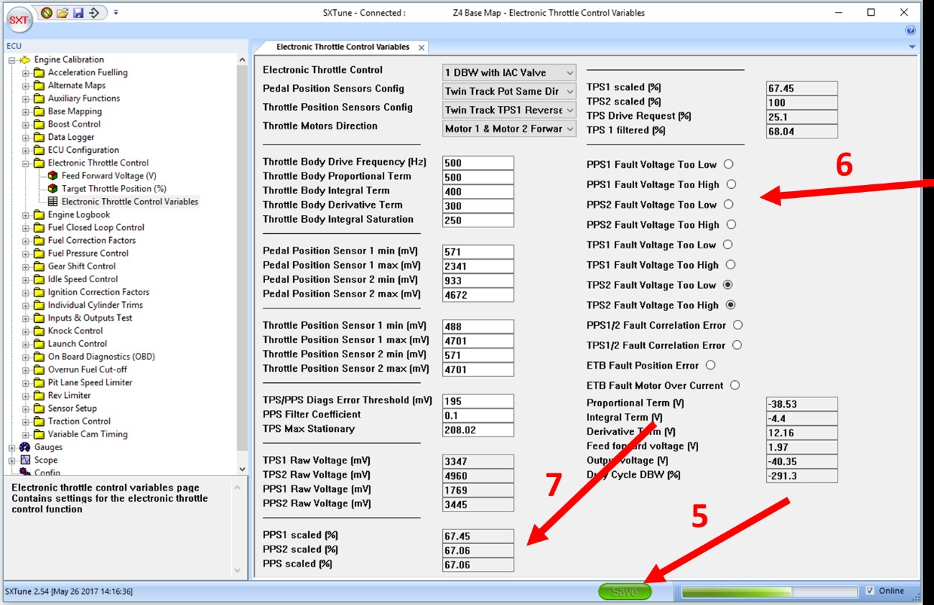Click the blue help question mark icon
The image size is (934, 605).
pyautogui.click(x=911, y=31)
